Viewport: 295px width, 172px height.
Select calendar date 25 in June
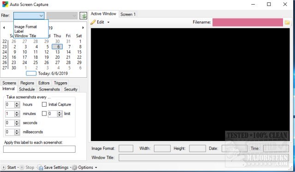[x=35, y=63]
